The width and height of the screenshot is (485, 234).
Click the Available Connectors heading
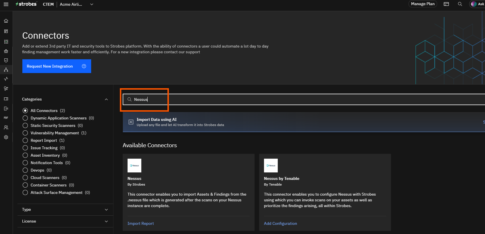(150, 145)
